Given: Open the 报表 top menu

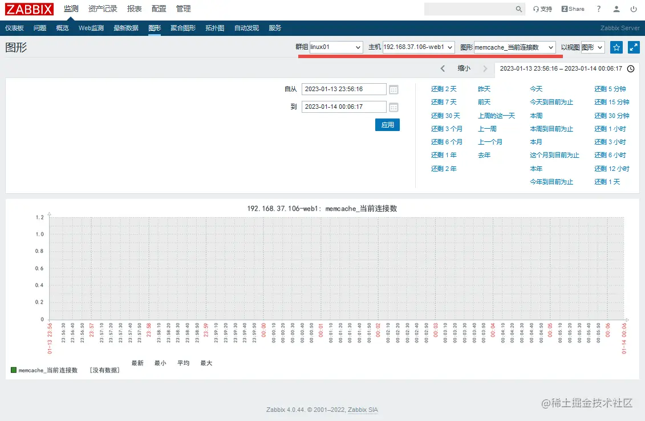Looking at the screenshot, I should (135, 9).
